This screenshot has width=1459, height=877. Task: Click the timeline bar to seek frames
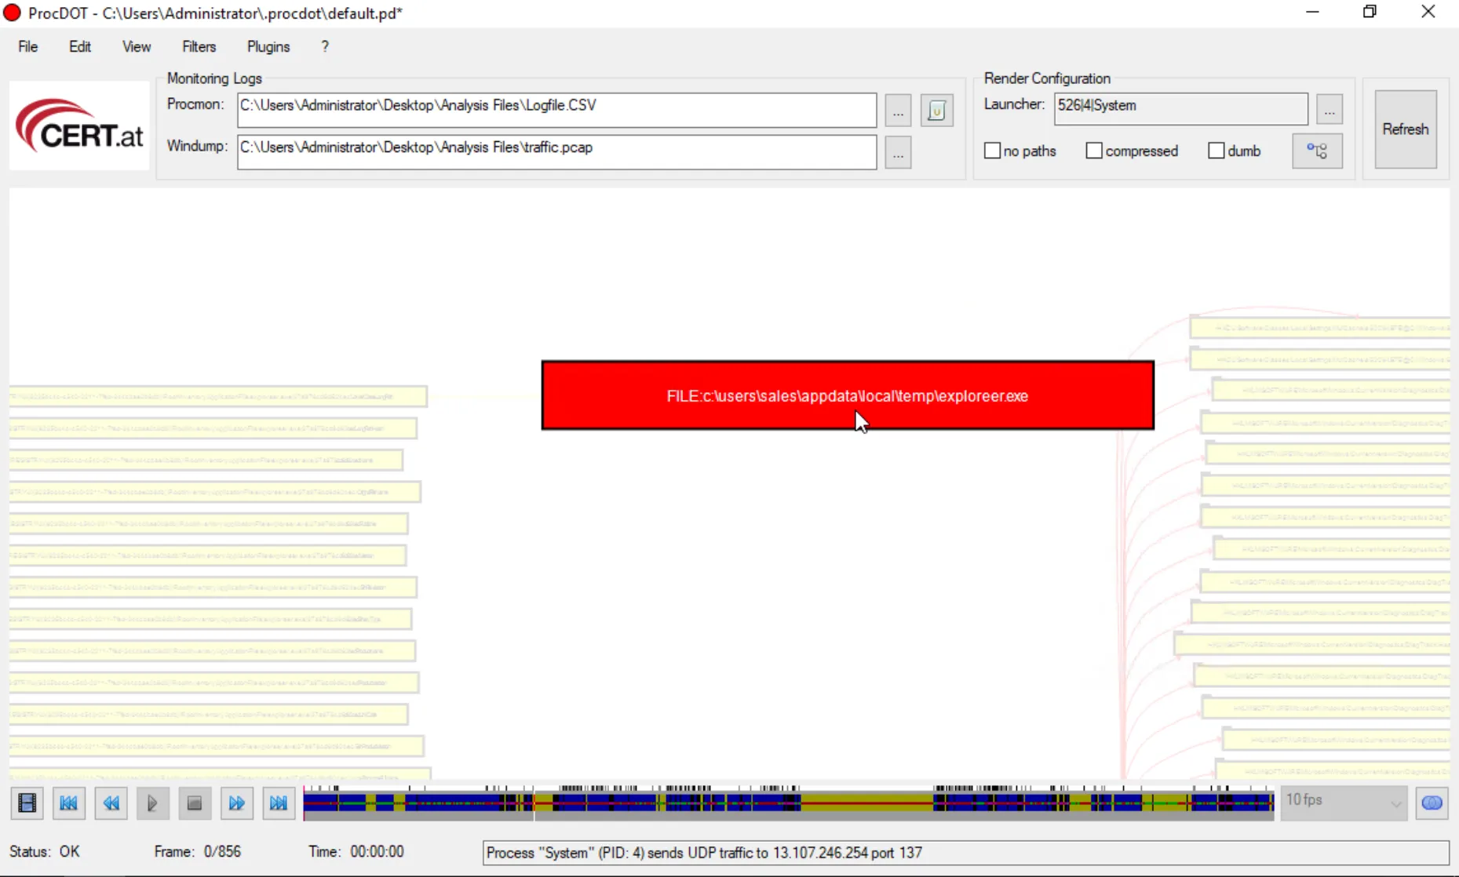click(x=788, y=802)
